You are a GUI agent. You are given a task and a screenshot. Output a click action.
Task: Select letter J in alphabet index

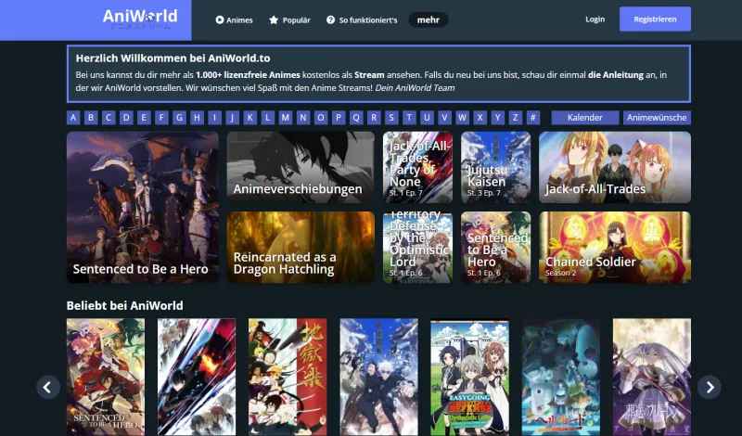click(x=233, y=118)
